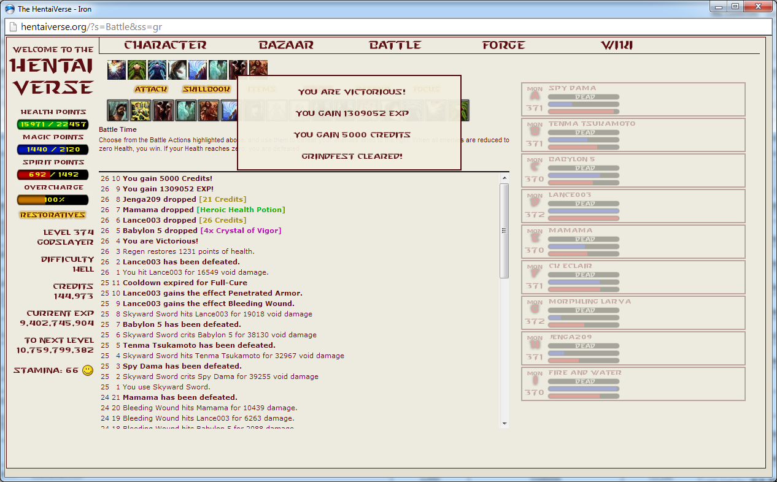Use the yellow lightning quickbar skill
This screenshot has width=777, height=482.
(x=141, y=111)
